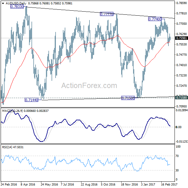Click the 7 Jul 2016 date label
The image size is (188, 188).
(x=67, y=184)
